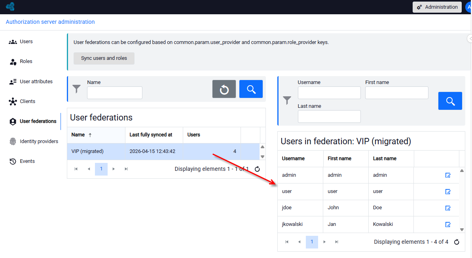Screen dimensions: 472x258
Task: Edit the admin user entry
Action: tap(447, 176)
